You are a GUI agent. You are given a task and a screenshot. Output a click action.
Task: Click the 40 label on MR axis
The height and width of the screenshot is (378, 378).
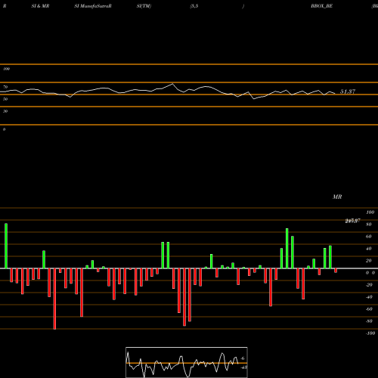pos(368,249)
